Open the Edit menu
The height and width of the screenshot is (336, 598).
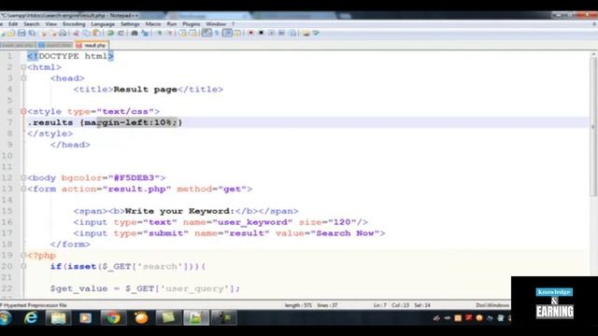[13, 24]
